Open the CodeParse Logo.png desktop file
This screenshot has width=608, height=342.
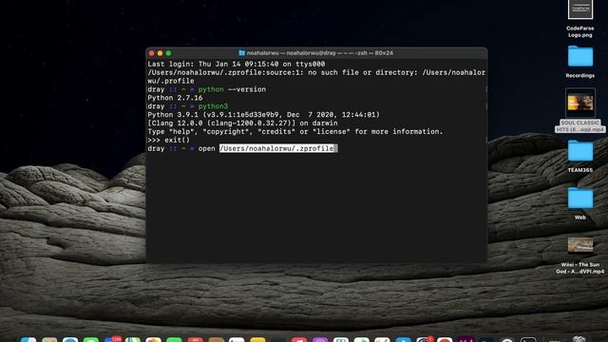point(580,9)
